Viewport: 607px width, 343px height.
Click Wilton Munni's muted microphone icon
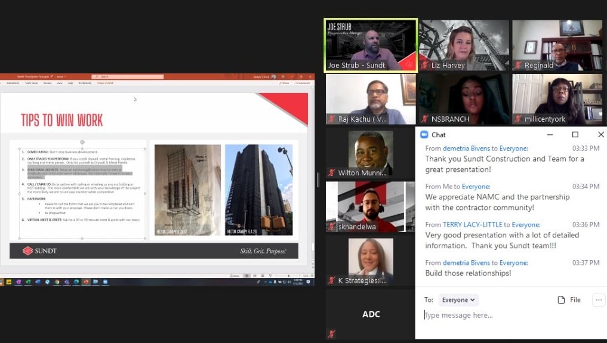coord(331,172)
